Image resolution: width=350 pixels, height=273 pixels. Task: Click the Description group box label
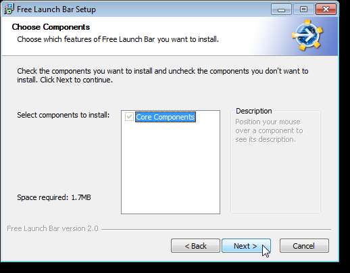[254, 111]
